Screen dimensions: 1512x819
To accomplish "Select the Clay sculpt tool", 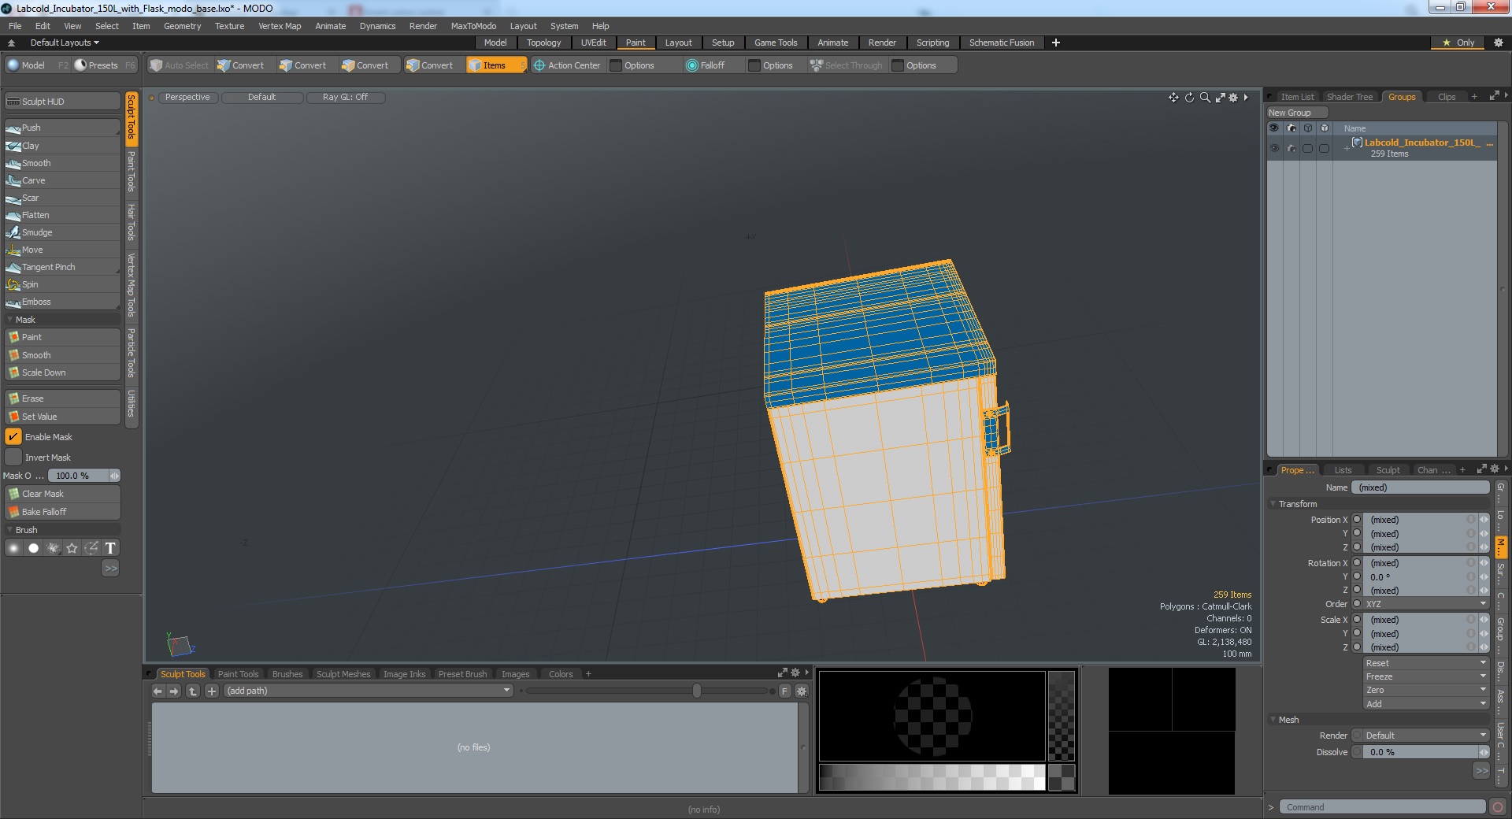I will pos(62,146).
